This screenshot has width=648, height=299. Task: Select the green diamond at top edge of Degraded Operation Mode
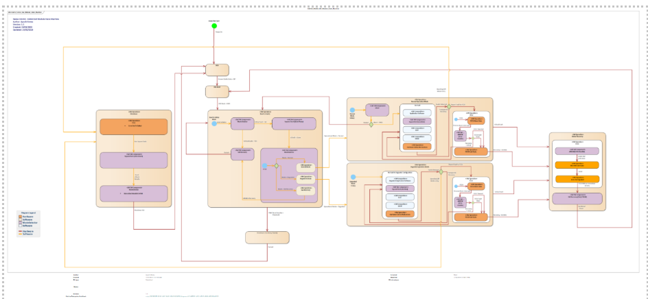pyautogui.click(x=441, y=172)
